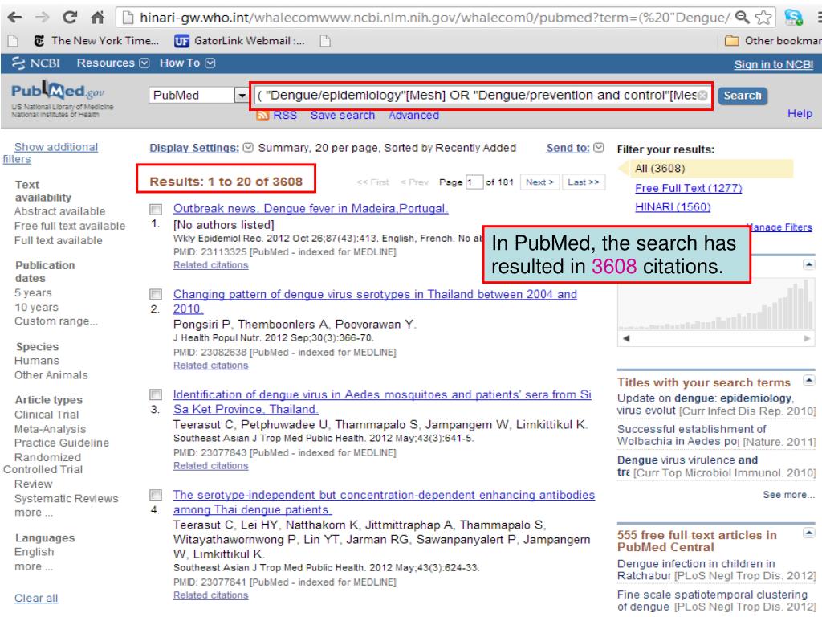Click into the PubMed search query box
This screenshot has height=617, width=822.
click(x=476, y=96)
